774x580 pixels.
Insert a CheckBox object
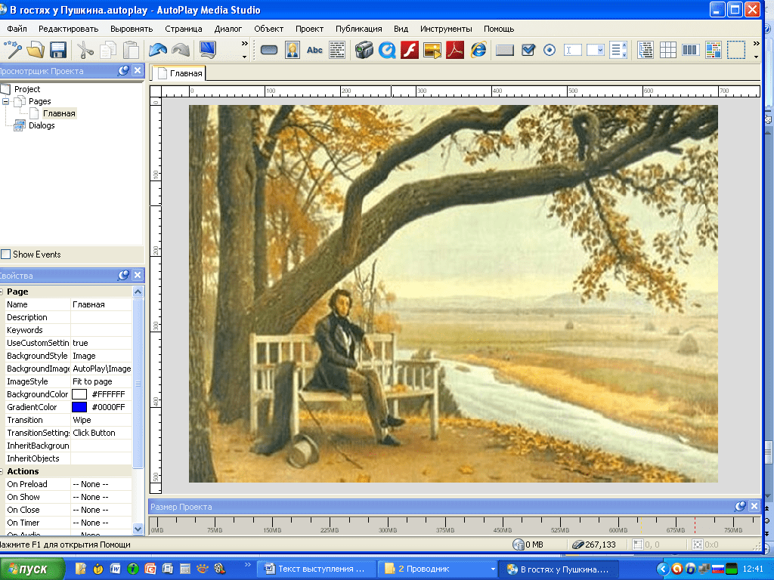click(528, 50)
